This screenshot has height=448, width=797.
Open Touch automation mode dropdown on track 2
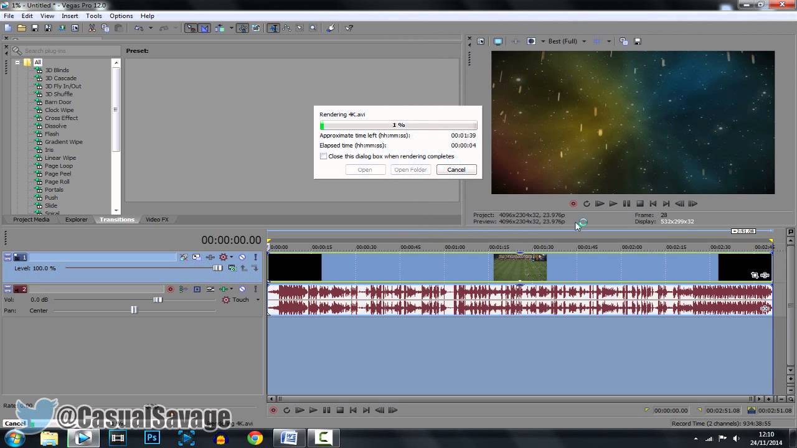pos(258,299)
